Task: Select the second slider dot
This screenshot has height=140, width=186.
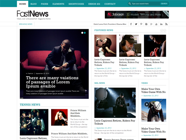Action: (85, 33)
